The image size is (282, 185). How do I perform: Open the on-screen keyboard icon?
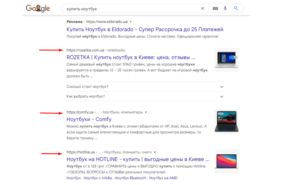click(x=215, y=8)
